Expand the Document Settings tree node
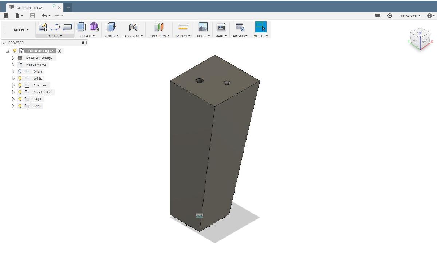Viewport: 437px width, 271px height. (x=13, y=58)
